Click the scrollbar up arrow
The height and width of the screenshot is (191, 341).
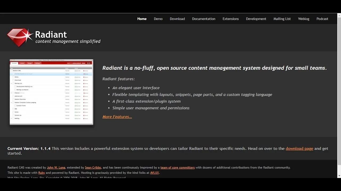point(339,15)
